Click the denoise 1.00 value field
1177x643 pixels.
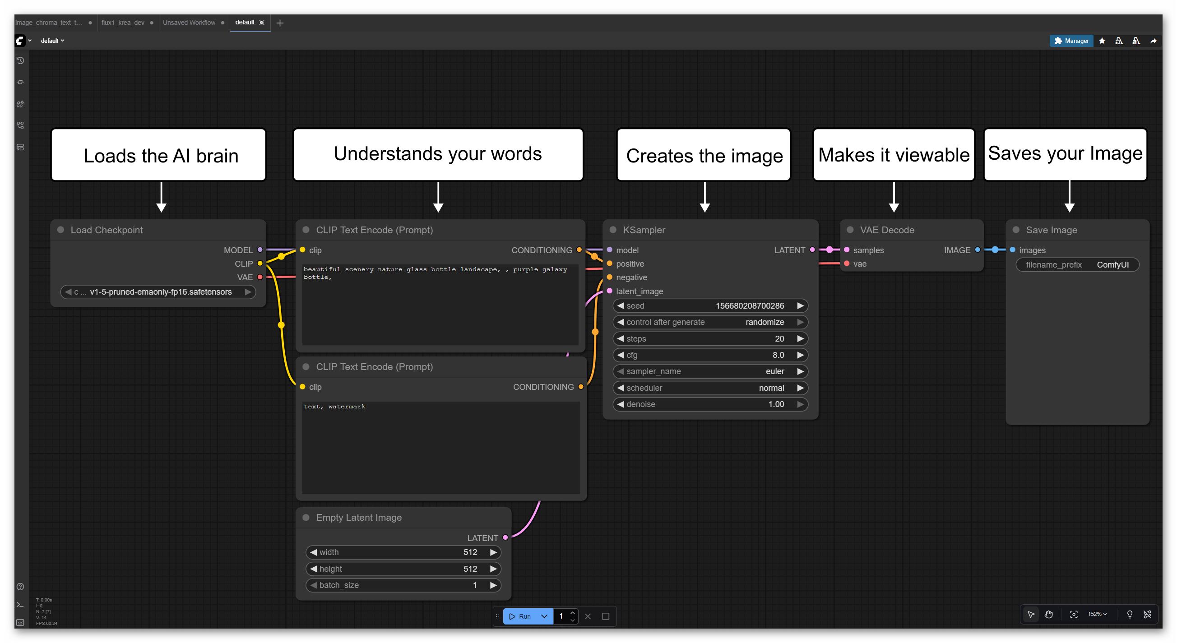tap(710, 404)
